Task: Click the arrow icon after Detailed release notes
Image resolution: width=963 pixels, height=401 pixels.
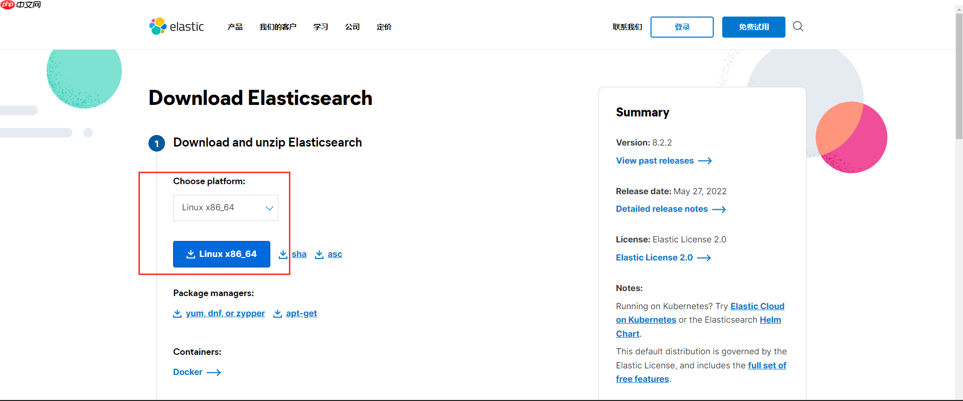Action: (719, 209)
